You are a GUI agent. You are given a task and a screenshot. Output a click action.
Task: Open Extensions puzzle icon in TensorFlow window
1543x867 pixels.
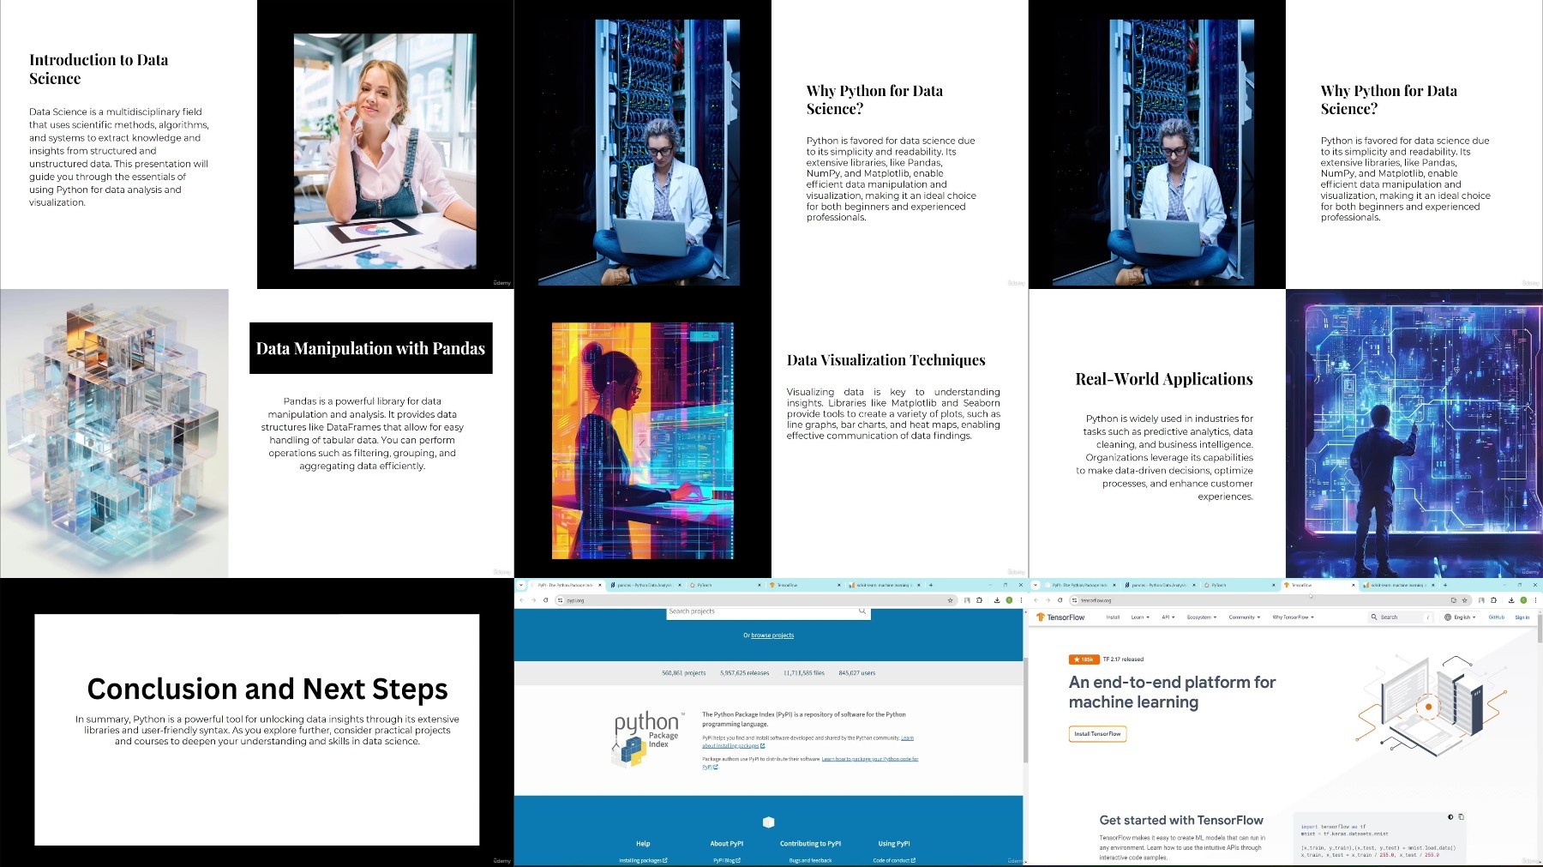point(1493,600)
